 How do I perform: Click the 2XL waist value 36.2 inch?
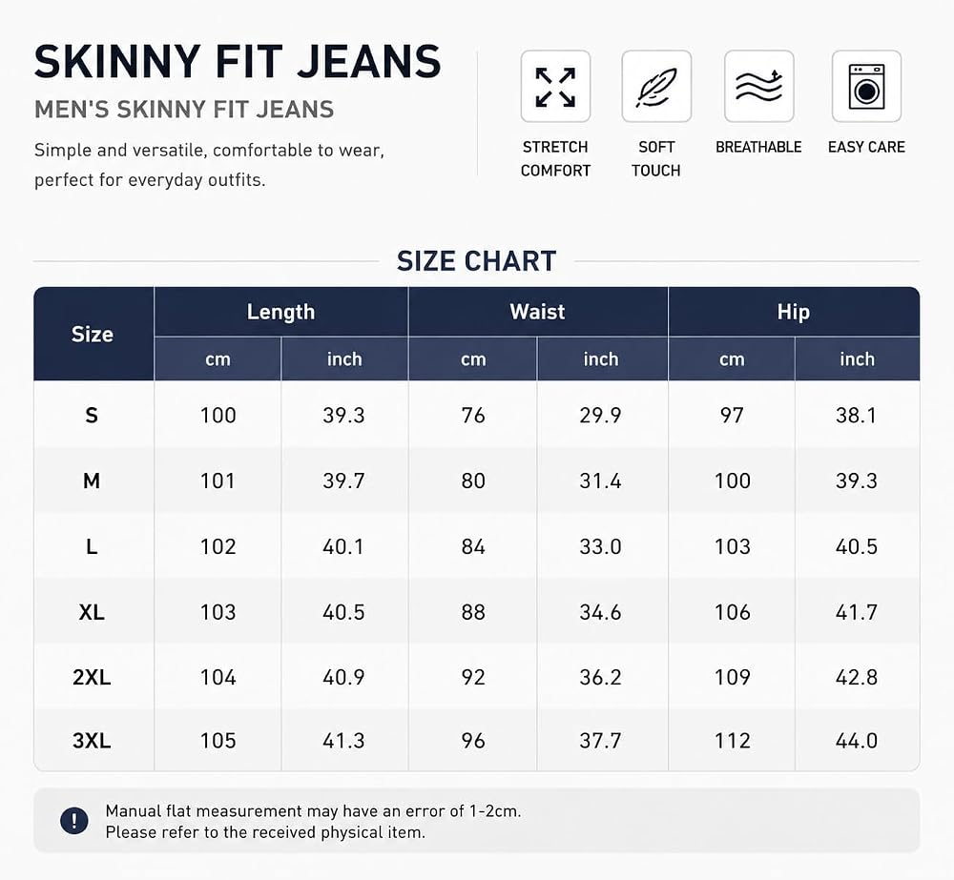[600, 677]
